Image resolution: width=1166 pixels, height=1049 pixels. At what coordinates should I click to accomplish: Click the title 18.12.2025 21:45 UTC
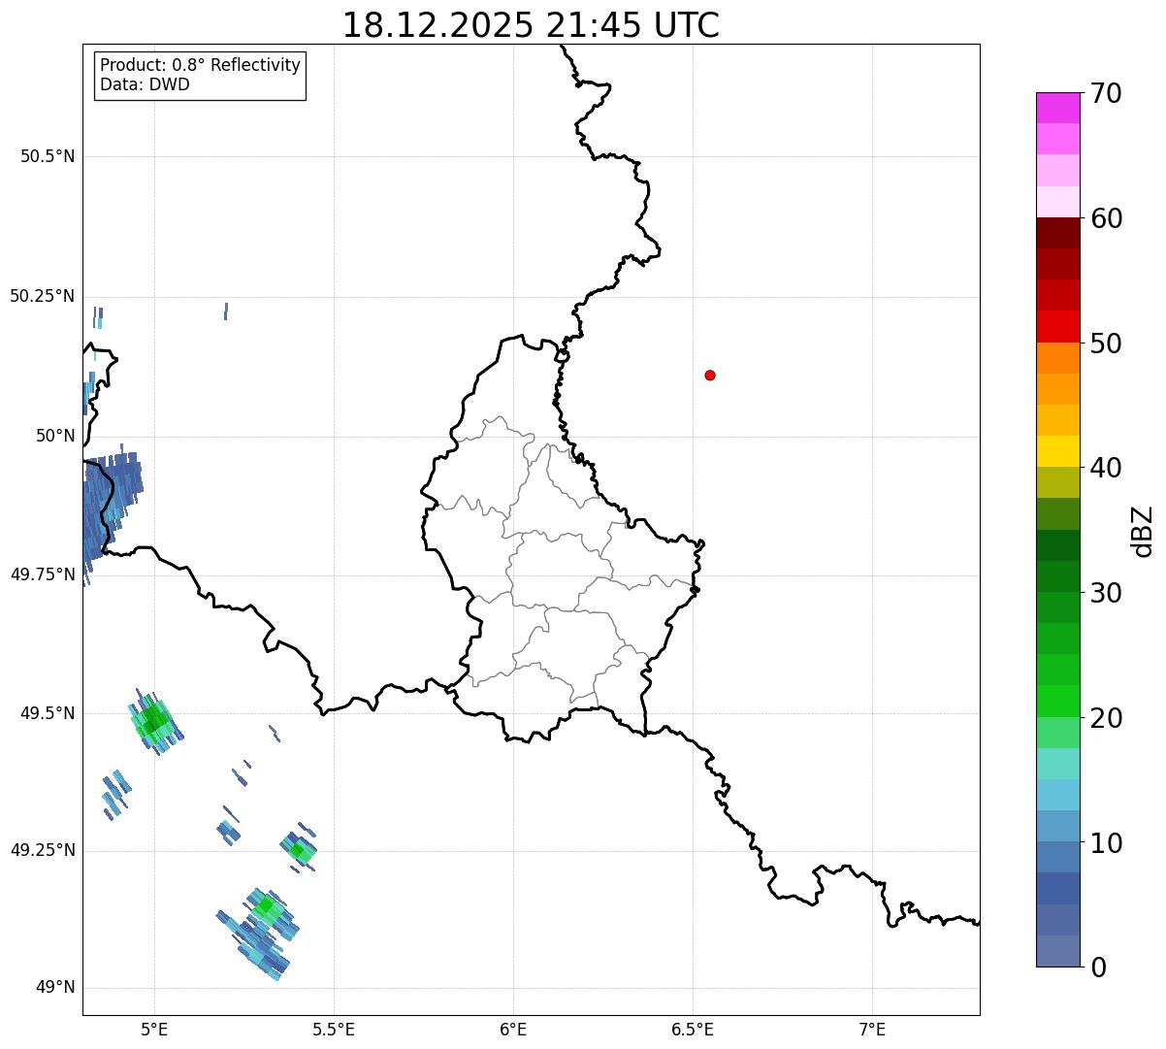pos(531,25)
